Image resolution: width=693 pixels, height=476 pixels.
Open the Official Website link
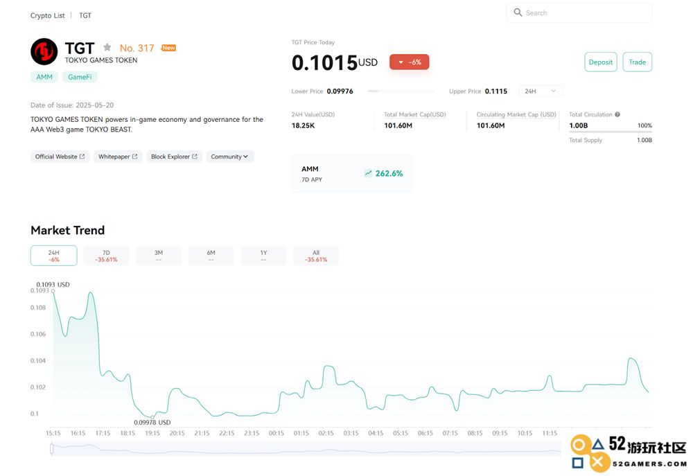pos(60,157)
